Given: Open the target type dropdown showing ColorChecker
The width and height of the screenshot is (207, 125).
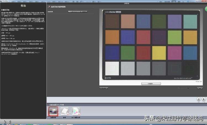Looking at the screenshot, I should coord(78,12).
